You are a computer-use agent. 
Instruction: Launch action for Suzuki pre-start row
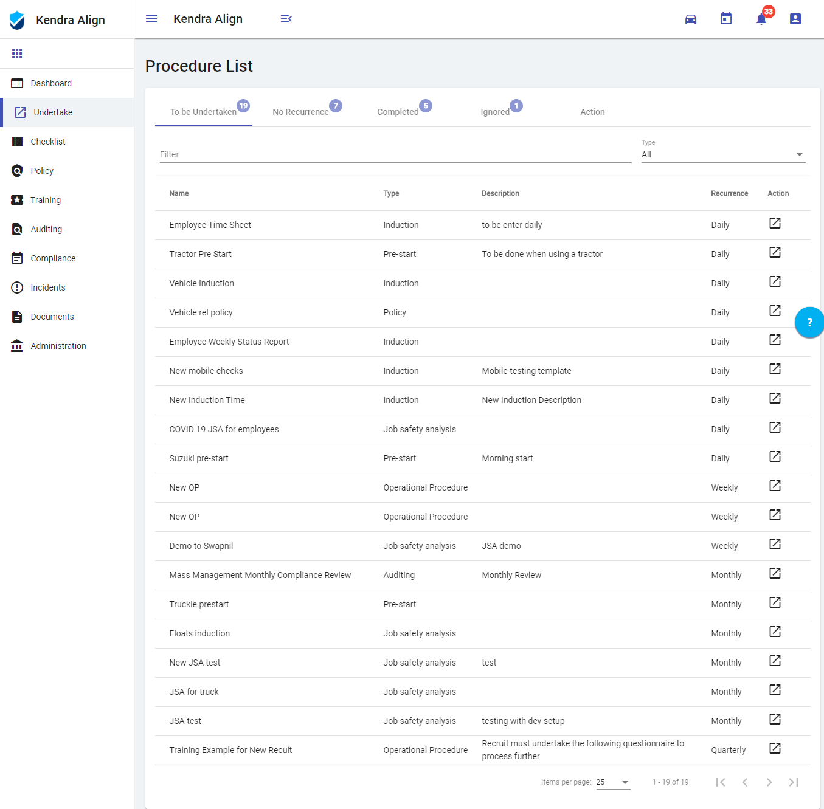coord(775,456)
